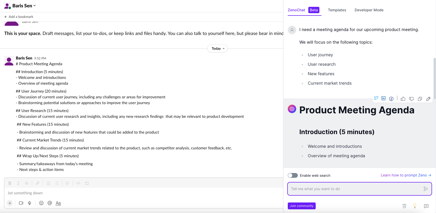Edit the Zeno response with pencil icon
The image size is (436, 213).
point(428,99)
